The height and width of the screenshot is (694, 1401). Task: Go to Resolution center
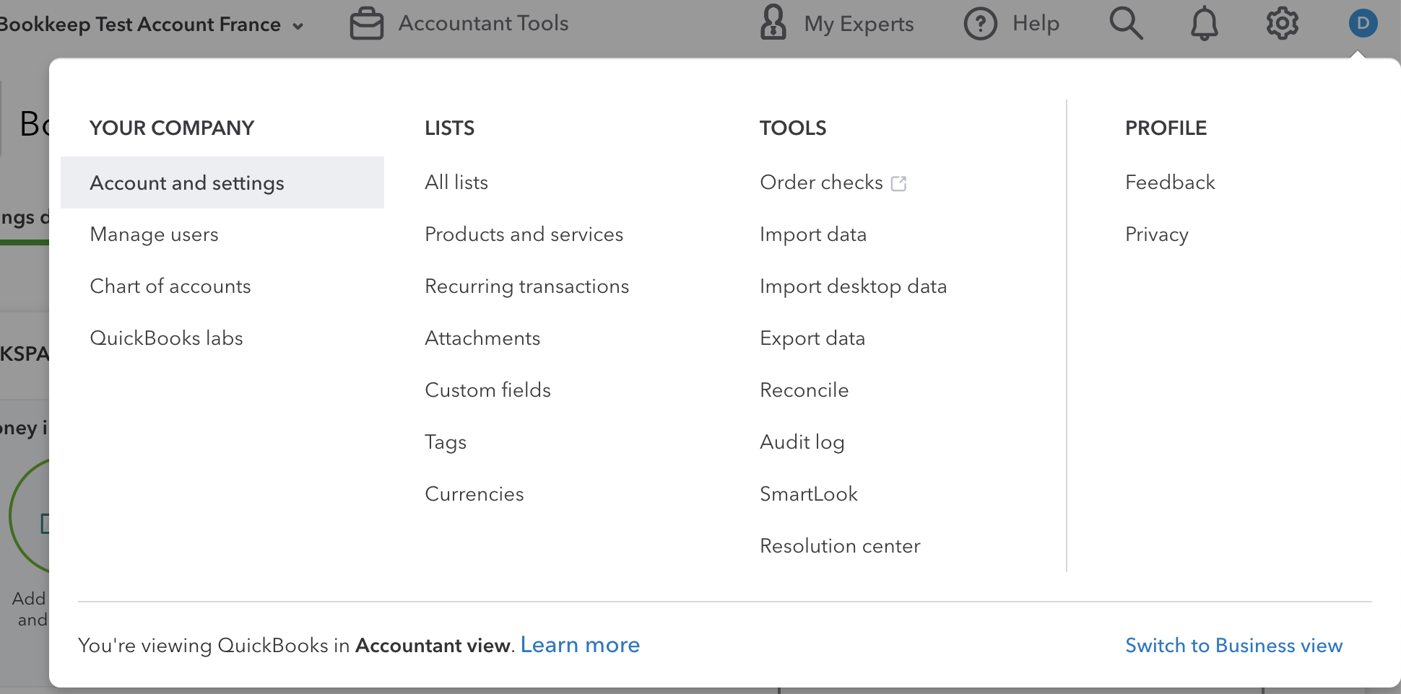coord(840,546)
